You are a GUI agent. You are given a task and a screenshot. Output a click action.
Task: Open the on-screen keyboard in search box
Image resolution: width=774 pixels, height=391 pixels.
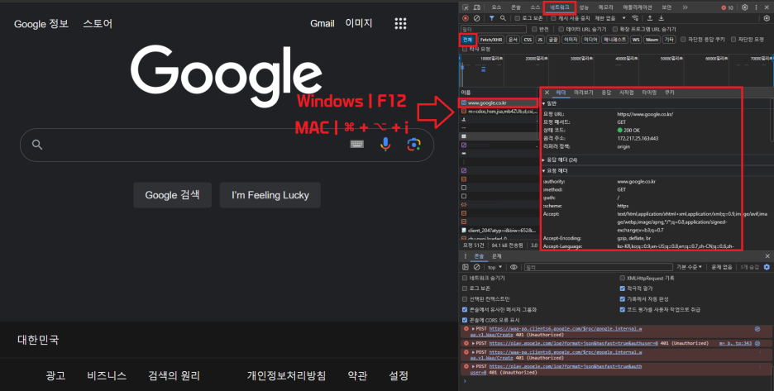click(x=357, y=144)
